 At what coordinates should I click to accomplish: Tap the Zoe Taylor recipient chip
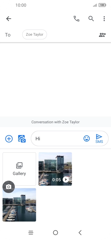(x=35, y=34)
